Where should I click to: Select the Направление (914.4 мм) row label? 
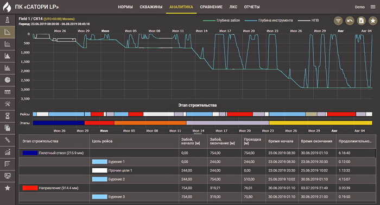point(59,188)
